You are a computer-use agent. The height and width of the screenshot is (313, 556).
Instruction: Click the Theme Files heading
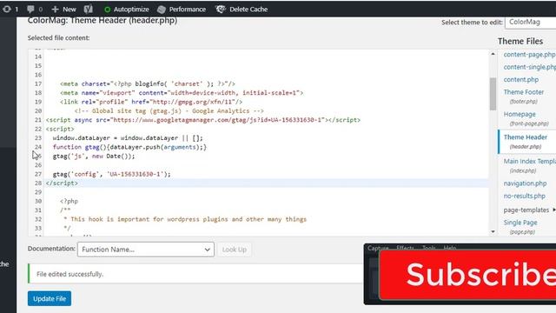click(x=520, y=41)
